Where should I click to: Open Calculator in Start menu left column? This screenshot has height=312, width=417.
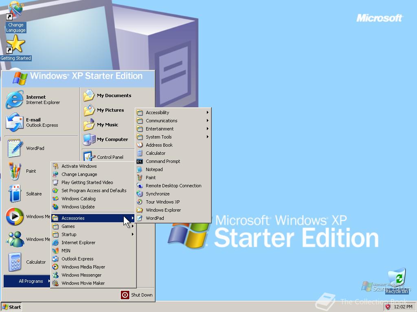tap(26, 262)
